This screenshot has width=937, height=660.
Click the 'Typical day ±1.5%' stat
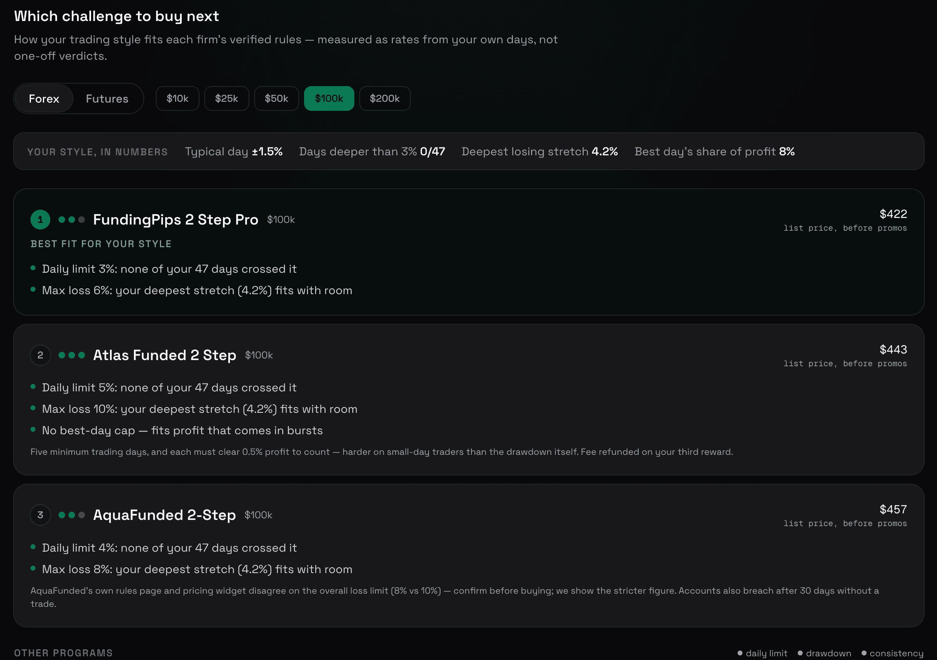[x=234, y=152]
